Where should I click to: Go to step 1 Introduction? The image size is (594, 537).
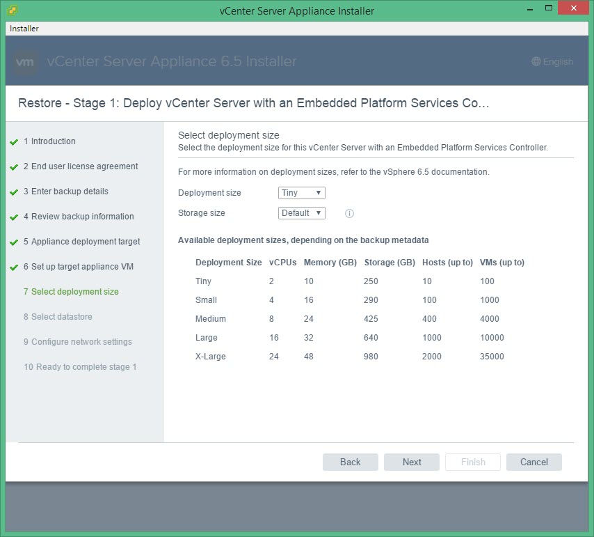tap(53, 141)
